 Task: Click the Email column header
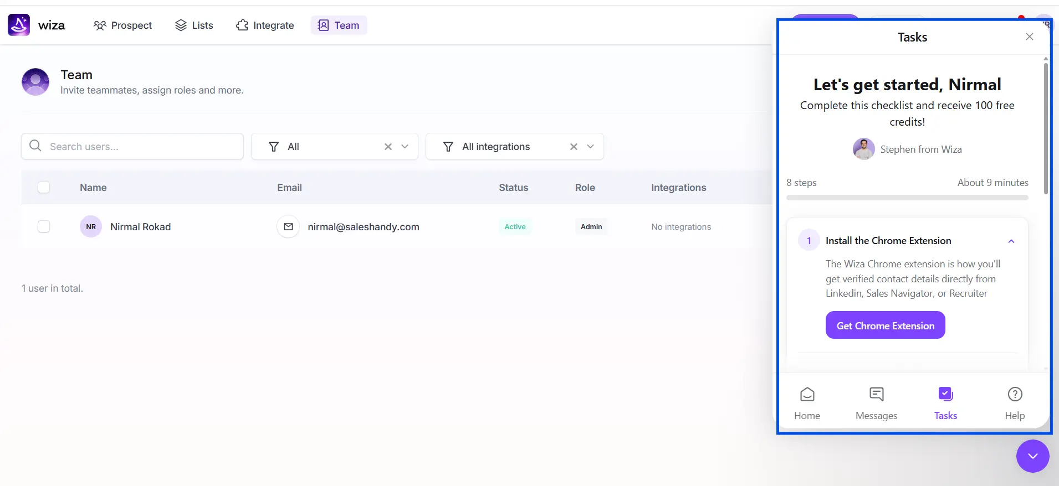click(x=289, y=188)
